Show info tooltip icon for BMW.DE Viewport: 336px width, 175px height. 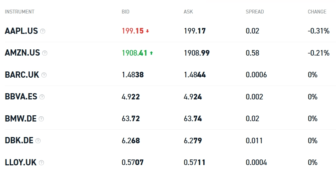pos(41,119)
